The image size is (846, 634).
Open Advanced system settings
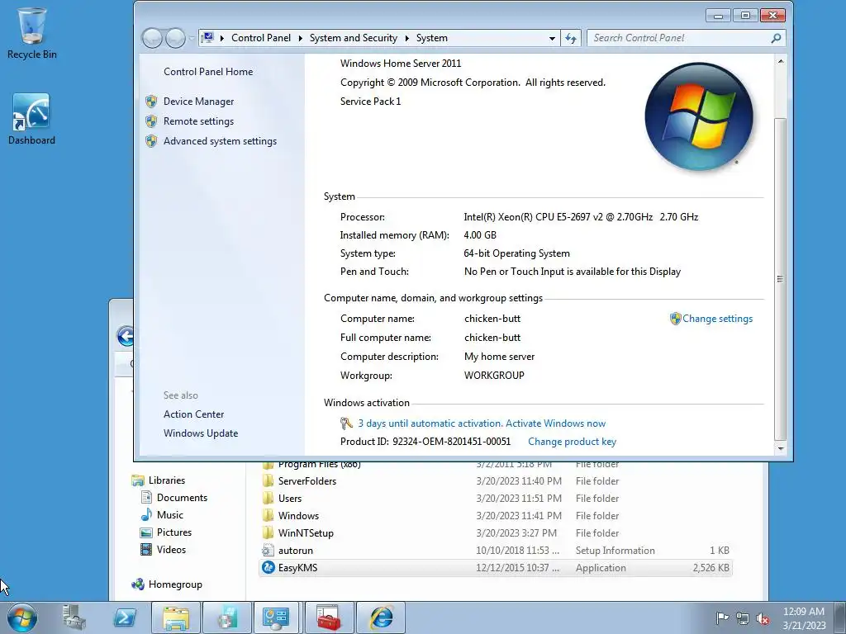point(220,141)
